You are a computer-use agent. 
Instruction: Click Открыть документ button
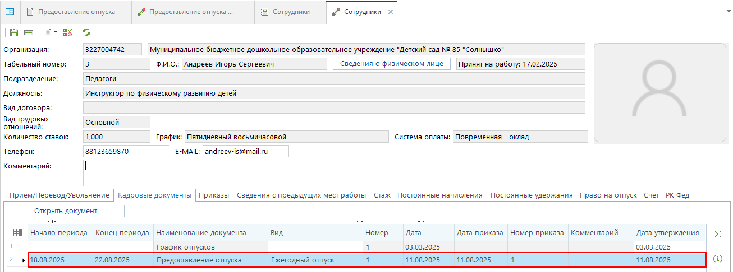click(x=66, y=211)
